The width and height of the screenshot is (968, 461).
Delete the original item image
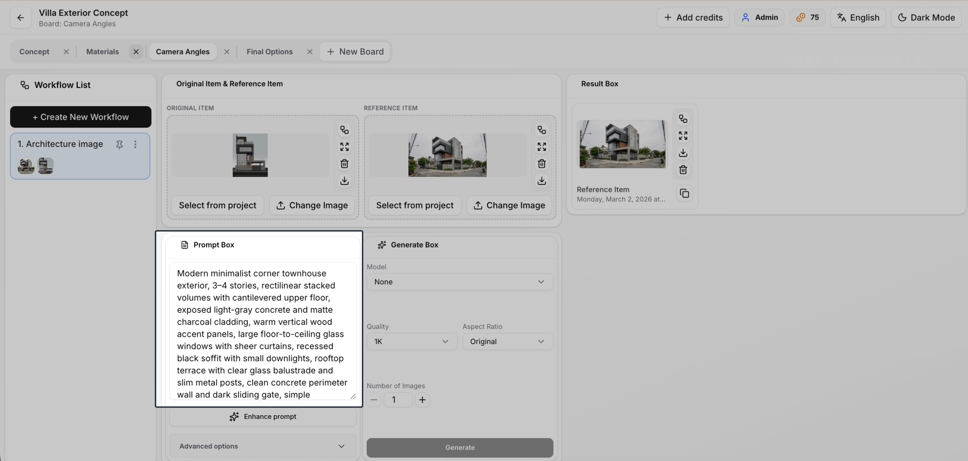(x=344, y=164)
